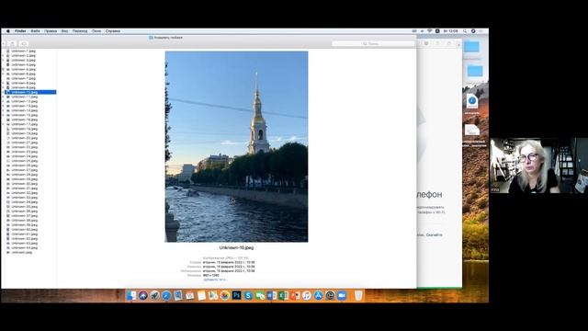588x331 pixels.
Task: Select the white document file on desktop
Action: [472, 131]
